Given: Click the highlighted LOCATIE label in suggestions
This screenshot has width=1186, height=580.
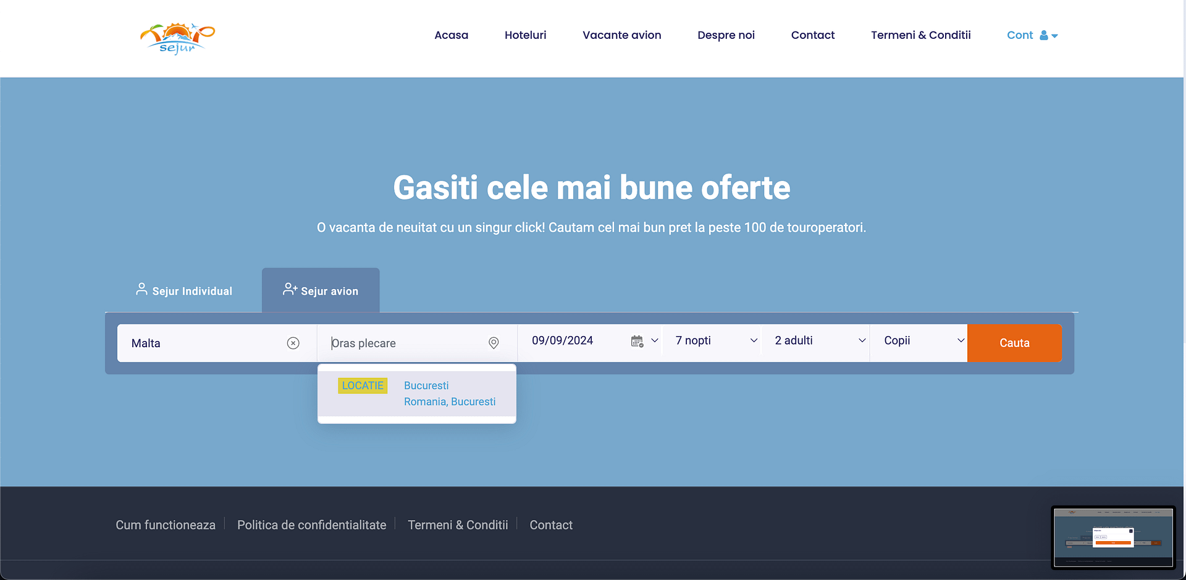Looking at the screenshot, I should click(x=363, y=385).
